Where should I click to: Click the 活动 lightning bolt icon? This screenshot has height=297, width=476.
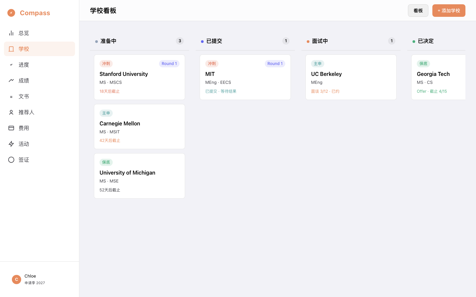[11, 144]
